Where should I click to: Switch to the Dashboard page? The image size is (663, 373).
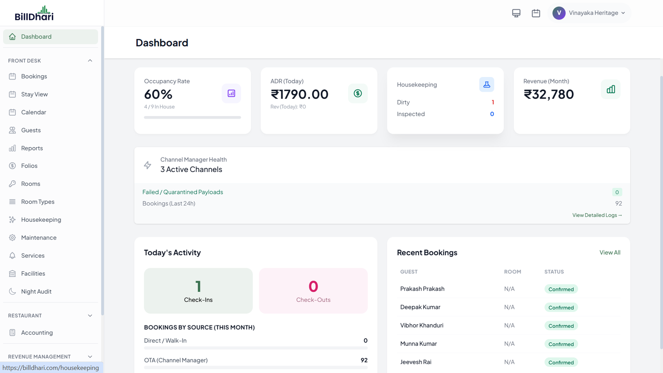pyautogui.click(x=36, y=36)
